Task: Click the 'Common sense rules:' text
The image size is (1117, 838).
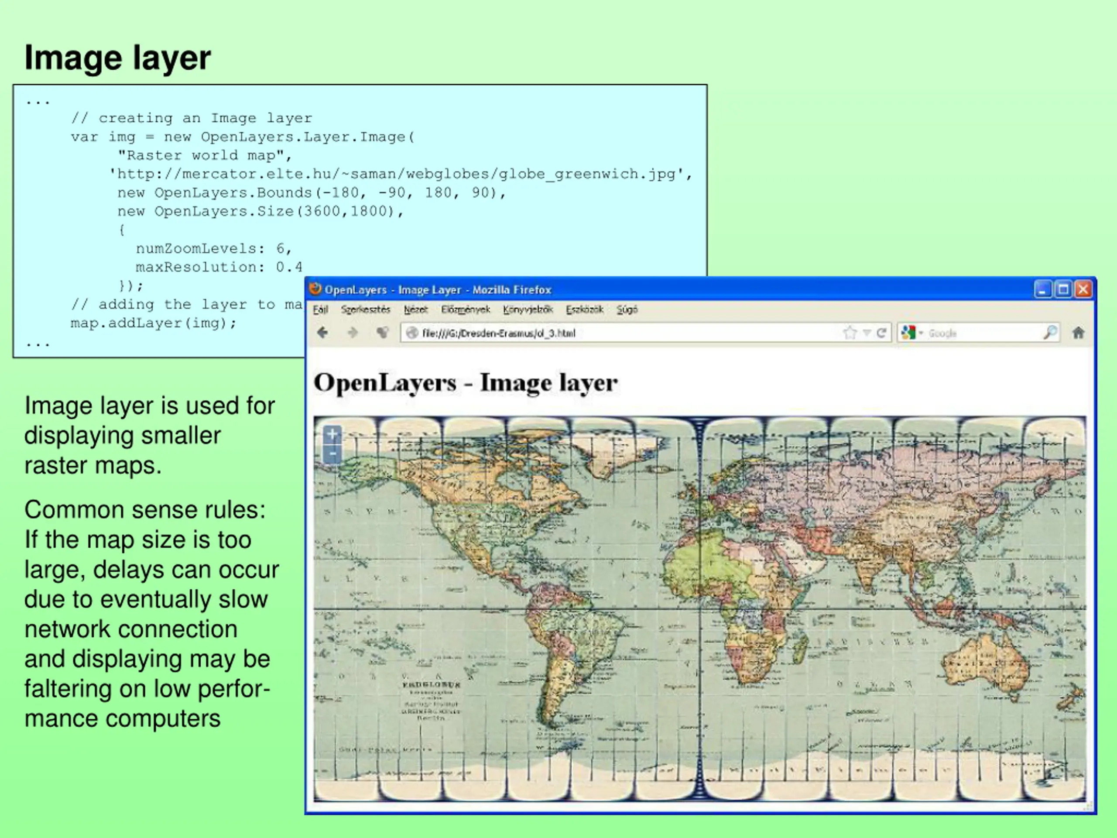Action: tap(145, 510)
